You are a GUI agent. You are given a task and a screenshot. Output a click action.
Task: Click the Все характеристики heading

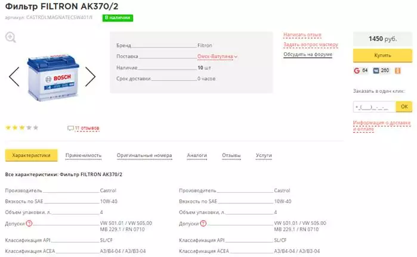(x=64, y=174)
